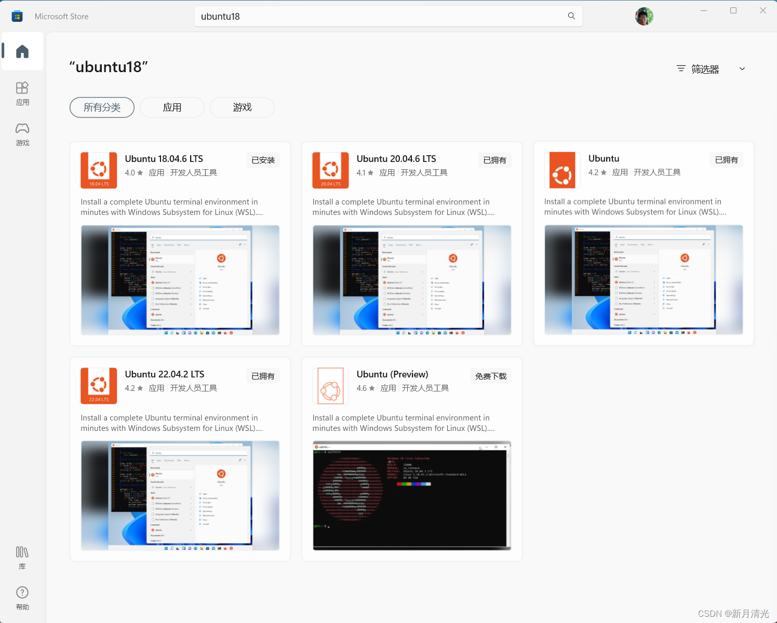
Task: Open Ubuntu 18.04.6 LTS screenshot thumbnail
Action: click(180, 280)
